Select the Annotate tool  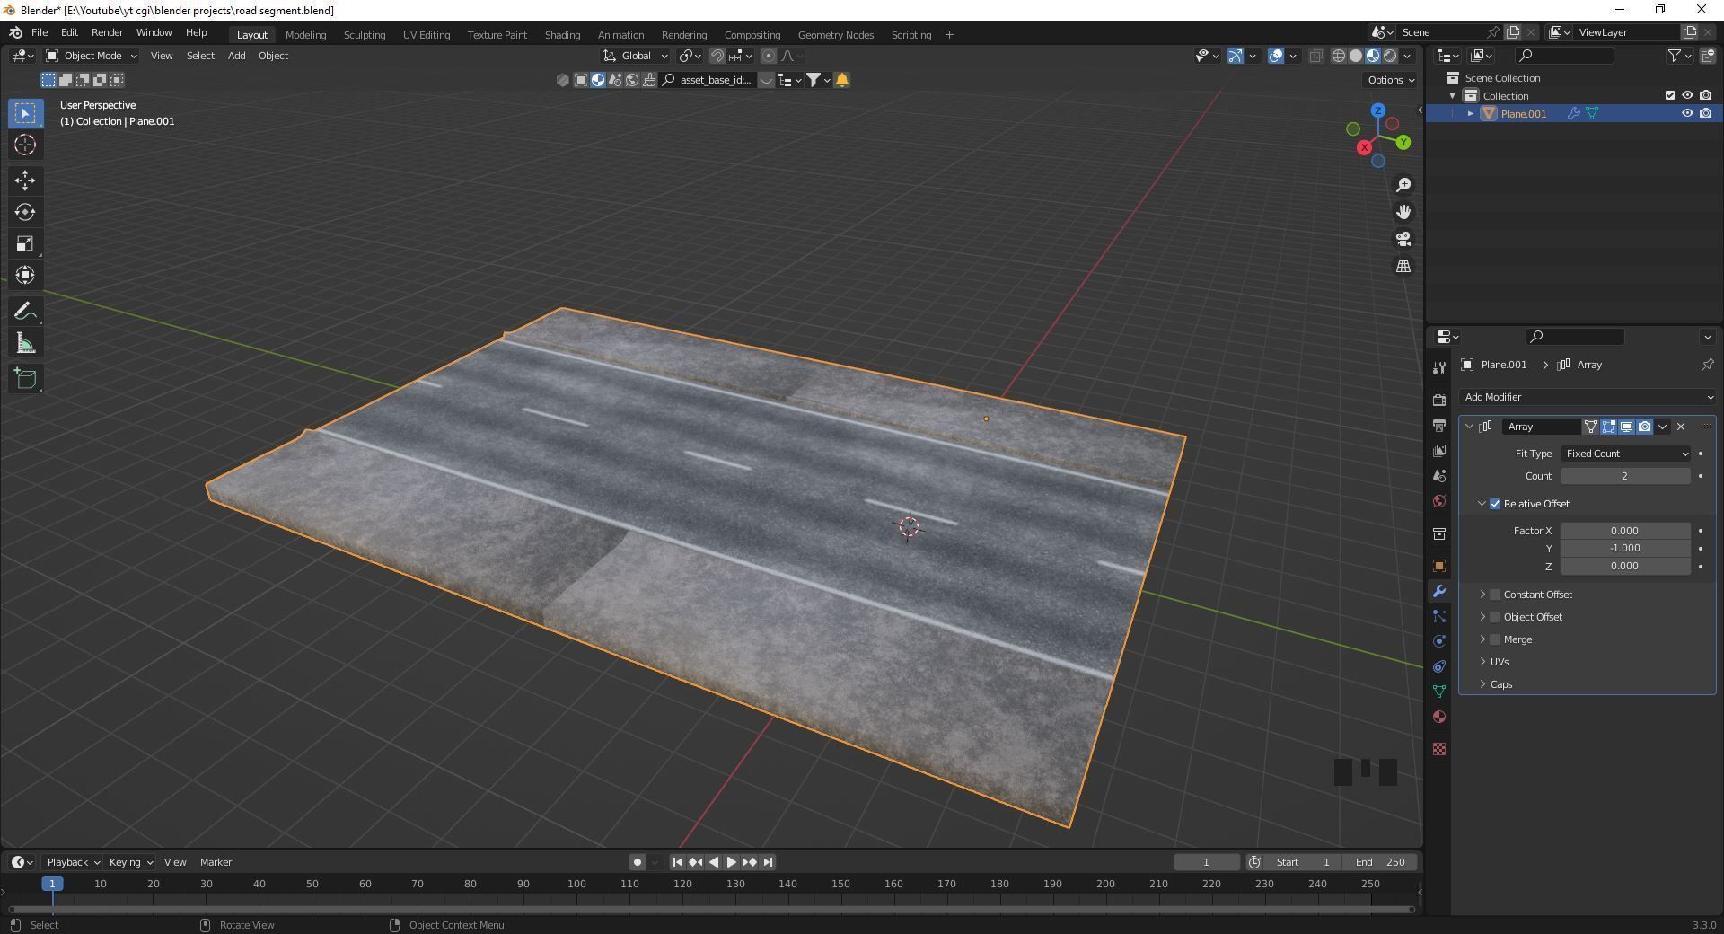[25, 310]
